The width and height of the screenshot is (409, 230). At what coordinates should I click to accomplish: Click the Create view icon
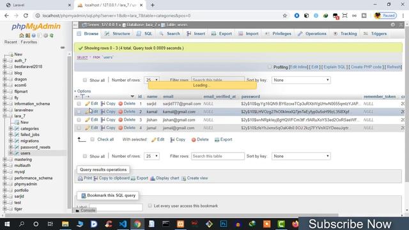click(183, 178)
